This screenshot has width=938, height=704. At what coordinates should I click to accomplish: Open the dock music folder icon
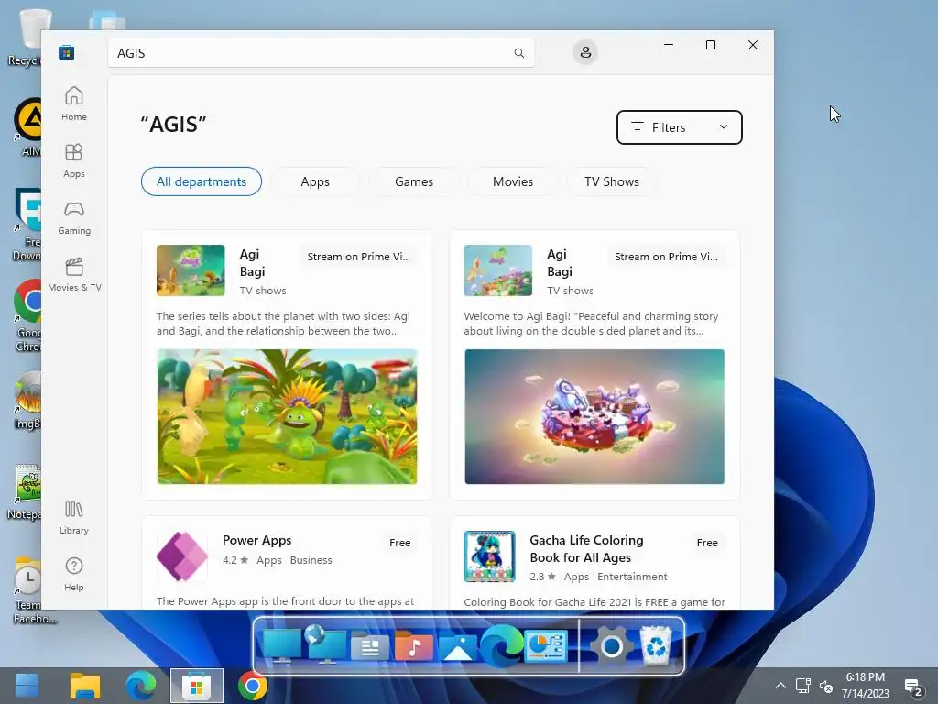414,646
